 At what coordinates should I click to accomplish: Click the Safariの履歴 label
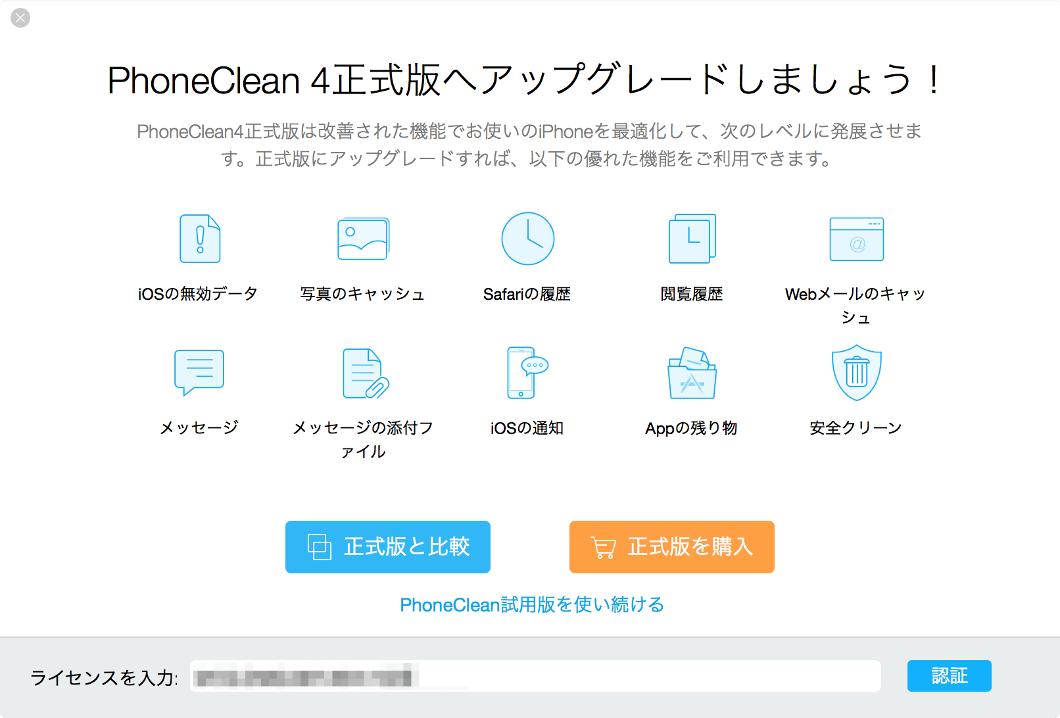point(527,294)
